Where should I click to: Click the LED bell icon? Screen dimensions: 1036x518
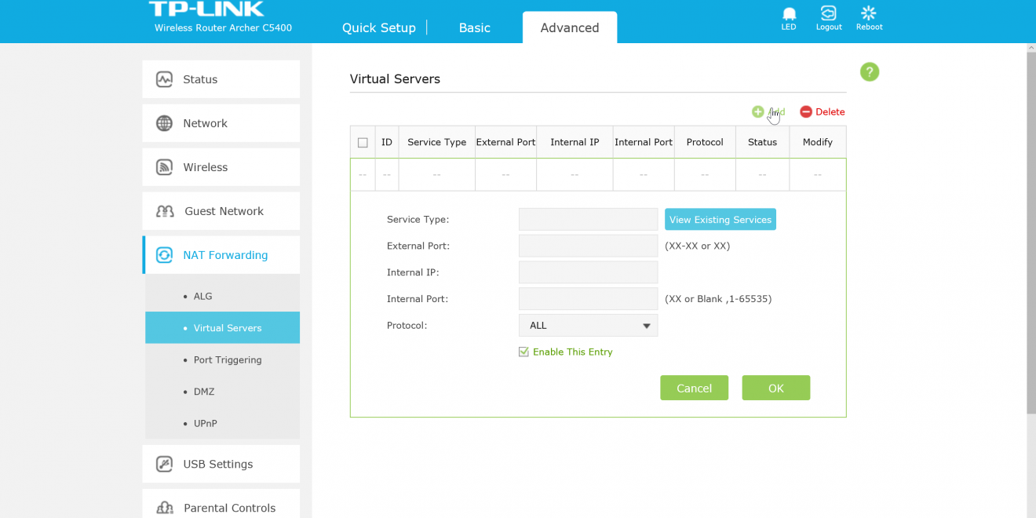789,14
